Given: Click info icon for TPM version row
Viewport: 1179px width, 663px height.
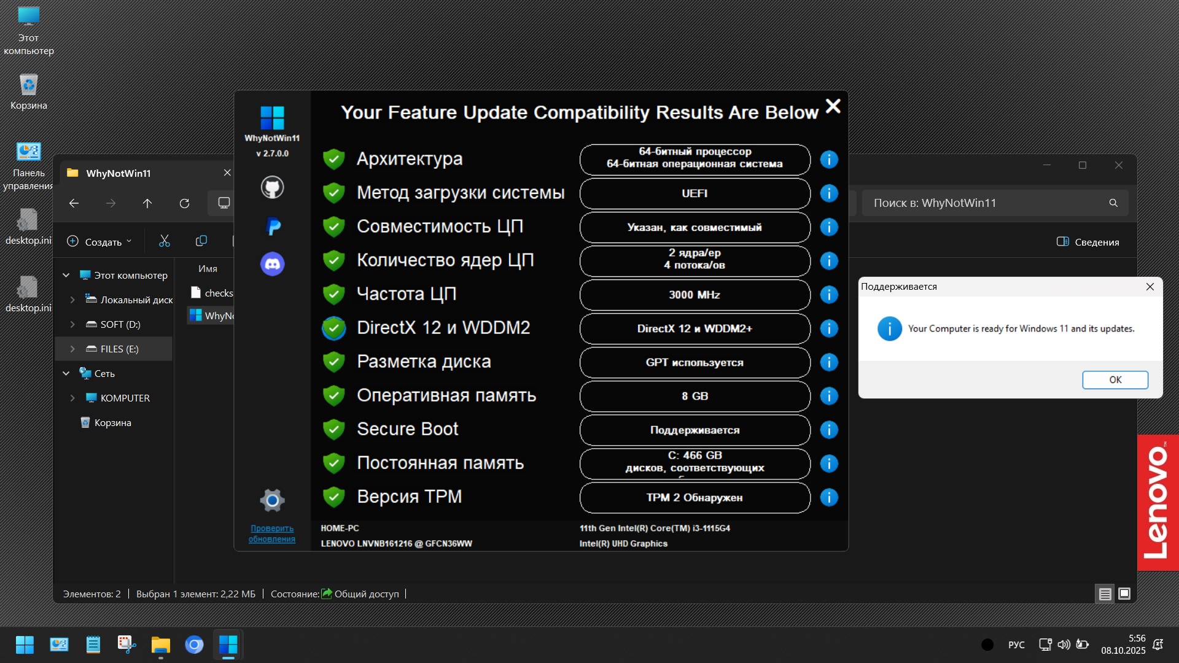Looking at the screenshot, I should [x=829, y=497].
